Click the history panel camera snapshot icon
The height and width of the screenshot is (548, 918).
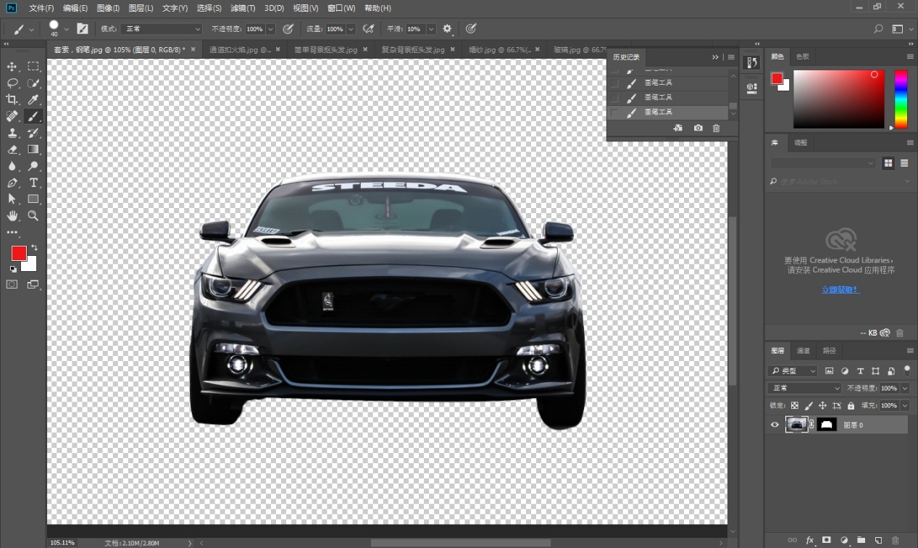point(698,128)
